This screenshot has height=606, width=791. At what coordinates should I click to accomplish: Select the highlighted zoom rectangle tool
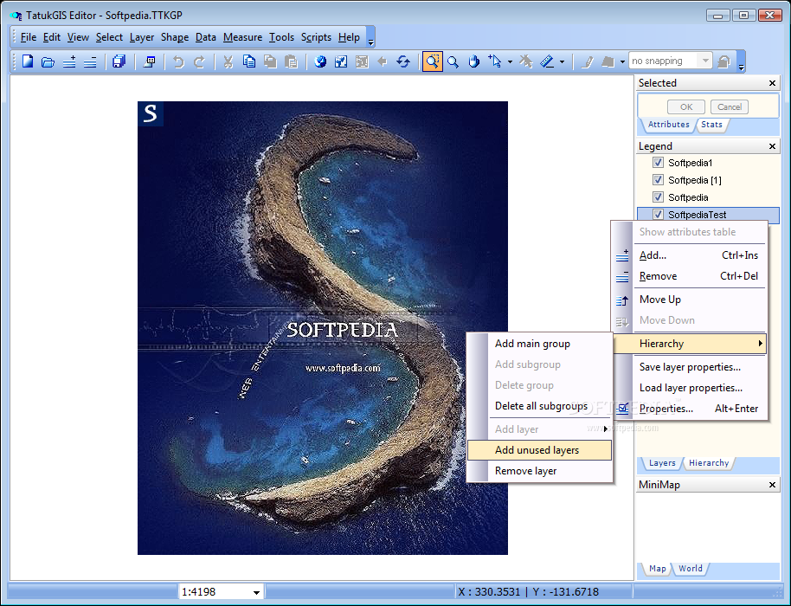pos(433,61)
